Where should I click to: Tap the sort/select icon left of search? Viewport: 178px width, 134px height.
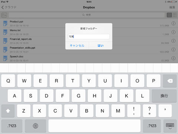point(4,15)
